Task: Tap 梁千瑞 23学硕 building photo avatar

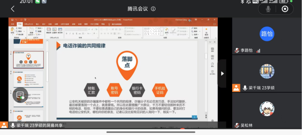Action: coord(267,71)
